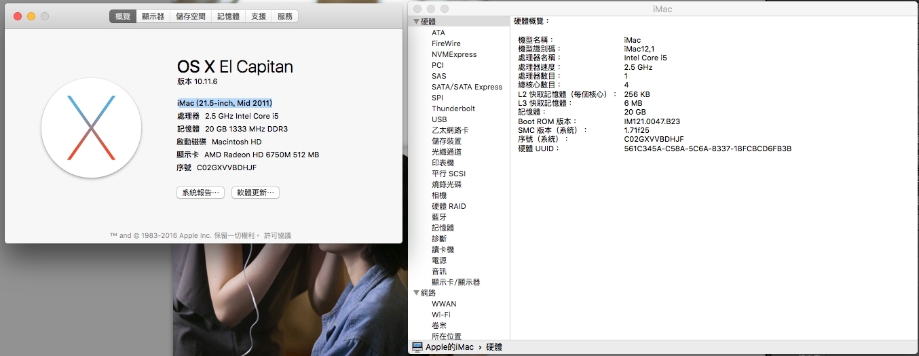Click the 硬體 UUID value
Screen dimensions: 919x356
[x=708, y=149]
